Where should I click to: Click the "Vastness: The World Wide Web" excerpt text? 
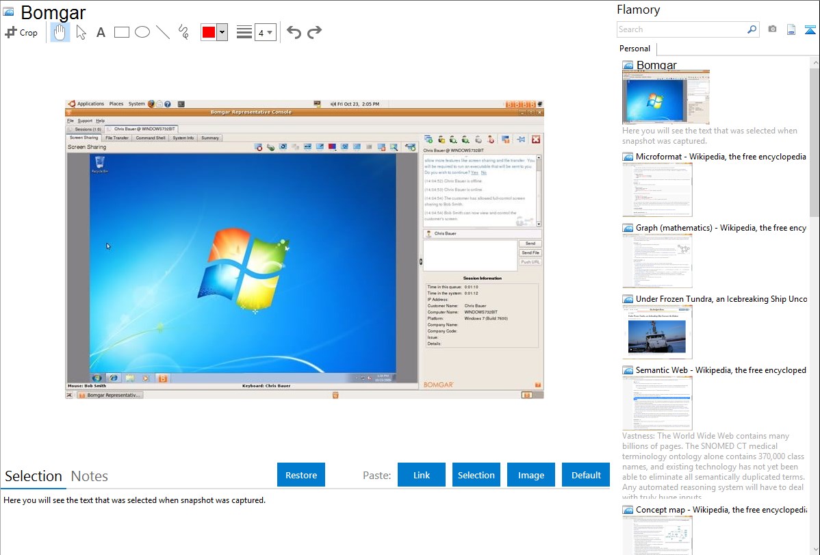click(x=713, y=465)
